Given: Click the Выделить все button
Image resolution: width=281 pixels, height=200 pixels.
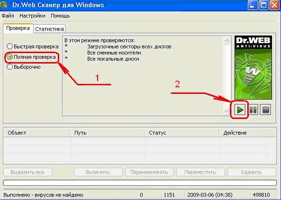Looking at the screenshot, I should coord(27,172).
